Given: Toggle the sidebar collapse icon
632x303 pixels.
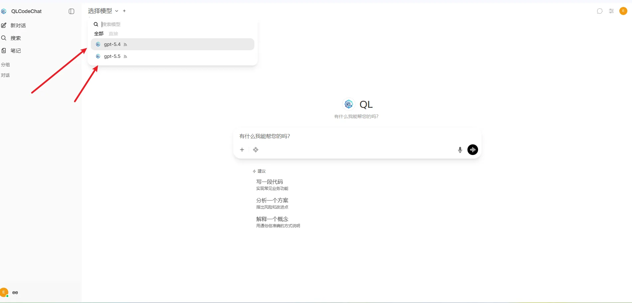Looking at the screenshot, I should click(71, 11).
